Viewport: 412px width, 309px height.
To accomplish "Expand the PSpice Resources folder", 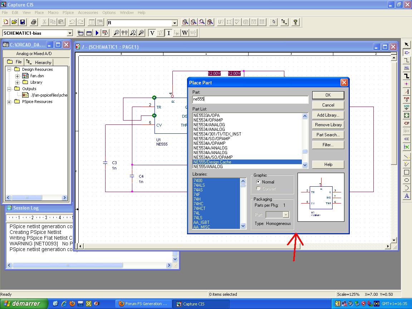I will click(9, 102).
